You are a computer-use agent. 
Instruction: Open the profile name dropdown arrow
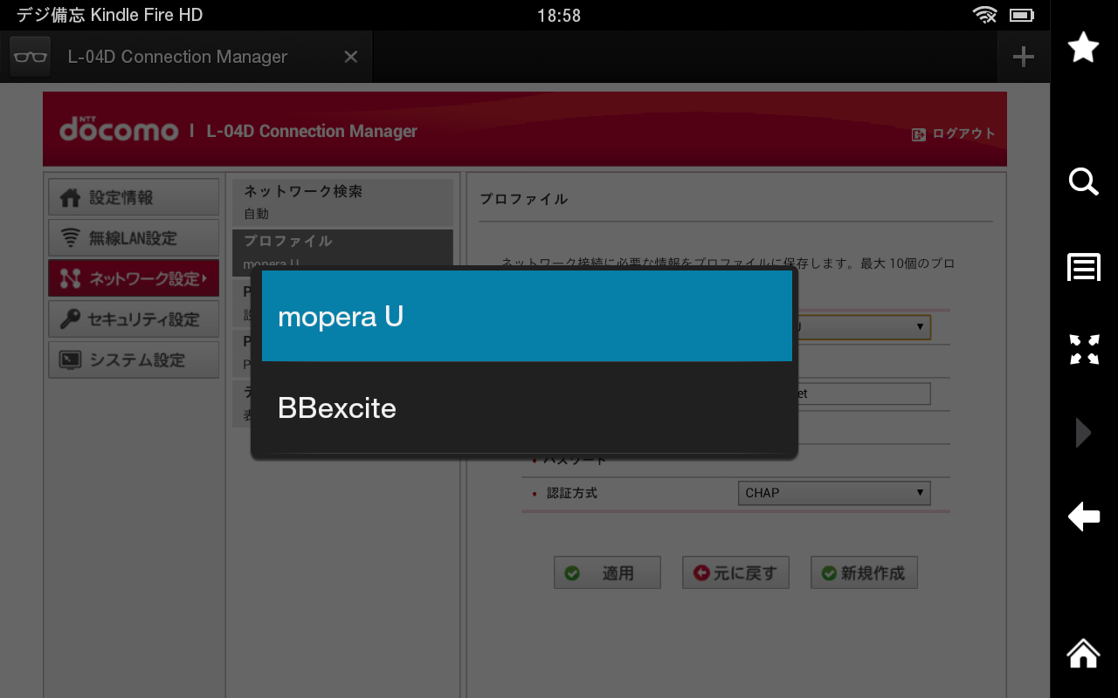(x=920, y=326)
